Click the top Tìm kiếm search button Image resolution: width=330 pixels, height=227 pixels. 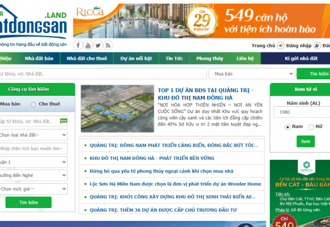[x=314, y=74]
